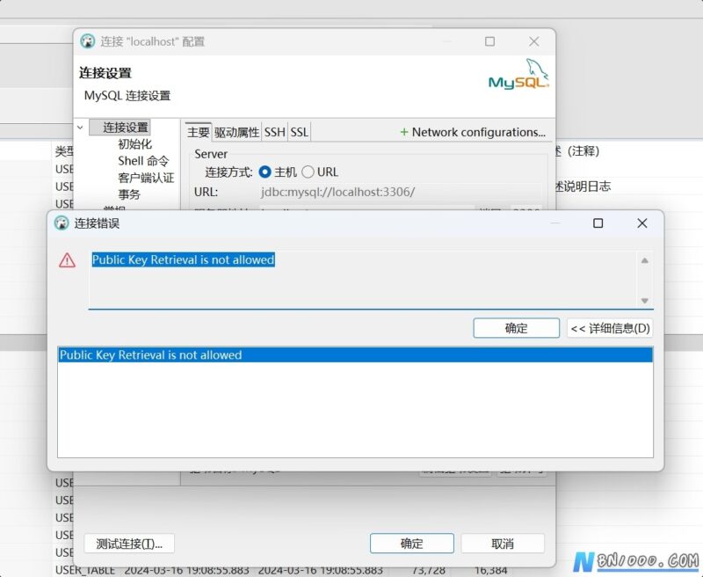Select the 主机 connection radio button
703x577 pixels.
(265, 172)
